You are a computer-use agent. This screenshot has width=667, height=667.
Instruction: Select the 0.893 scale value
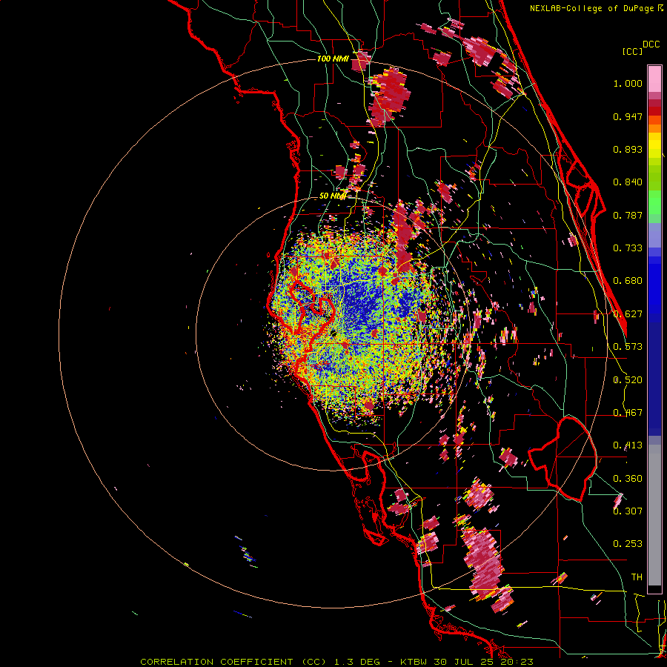[628, 149]
